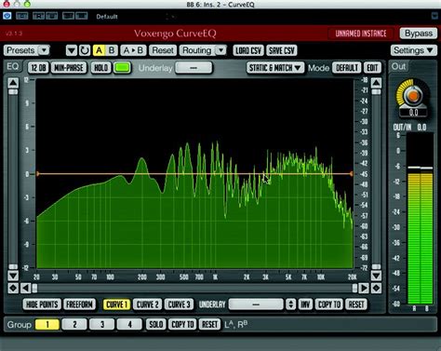441x351 pixels.
Task: Toggle the host plugin power icon
Action: (x=7, y=16)
